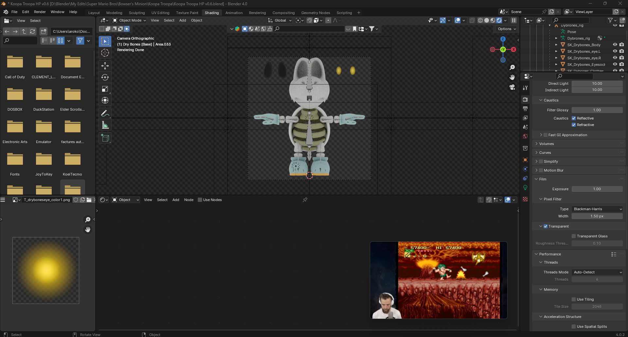Open Pixel Filter Type dropdown
Viewport: 628px width, 337px height.
point(597,209)
